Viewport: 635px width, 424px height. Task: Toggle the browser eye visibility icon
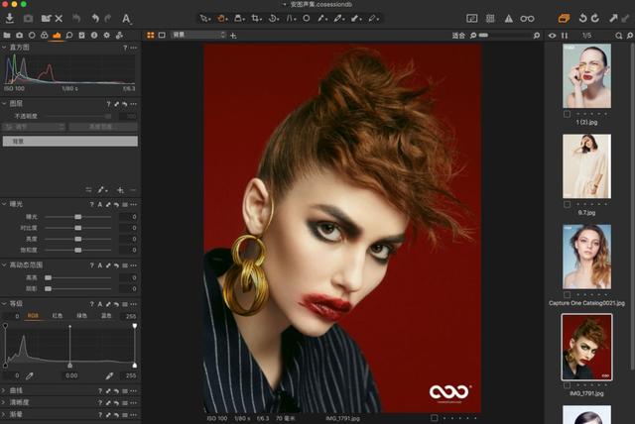click(x=552, y=36)
